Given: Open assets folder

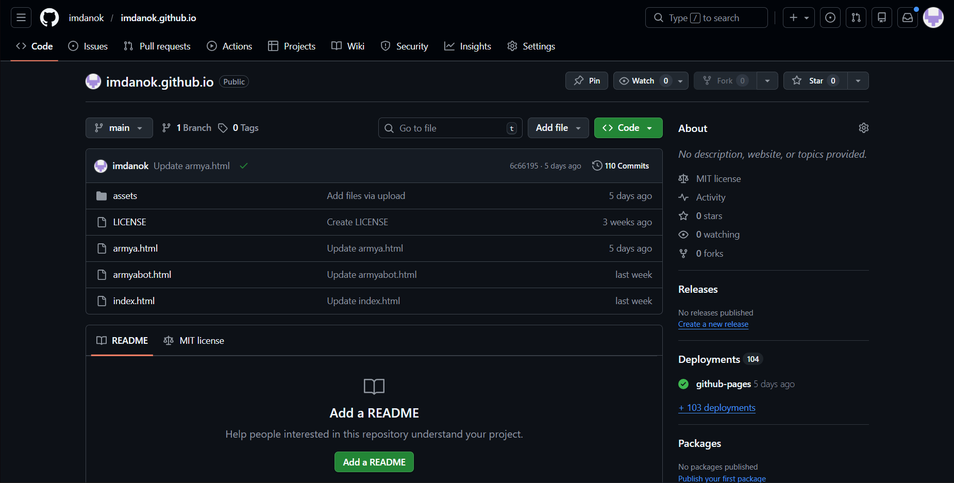Looking at the screenshot, I should (125, 196).
